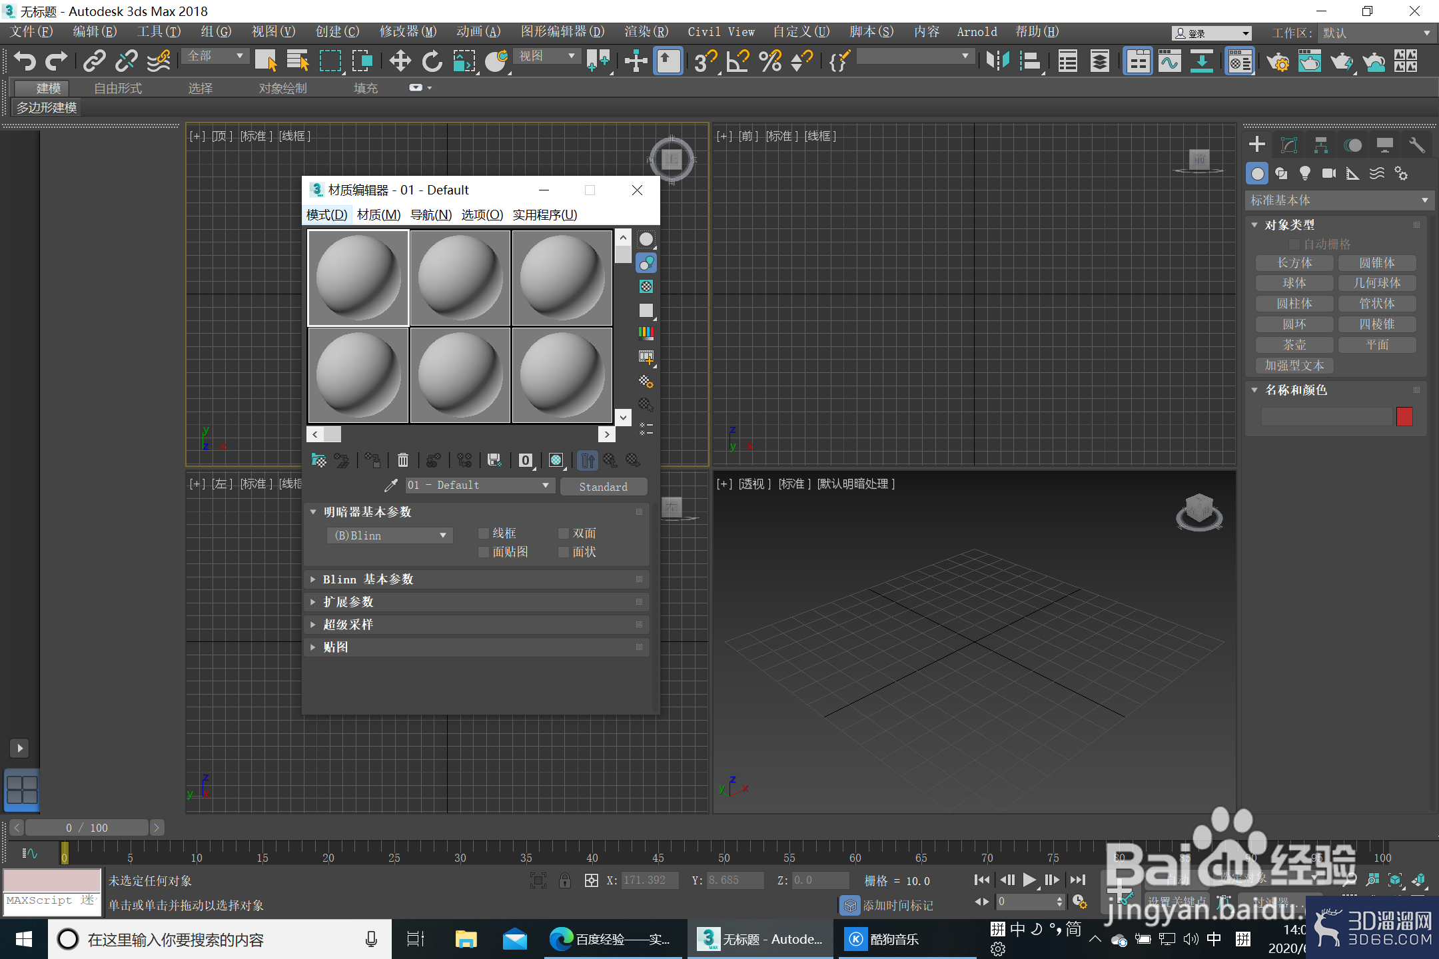
Task: Click Material ID Channel zero icon
Action: 526,460
